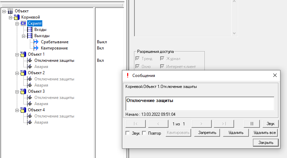Viewport: 287px width, 158px height.
Task: Toggle the Тренд access checkbox
Action: pyautogui.click(x=137, y=58)
